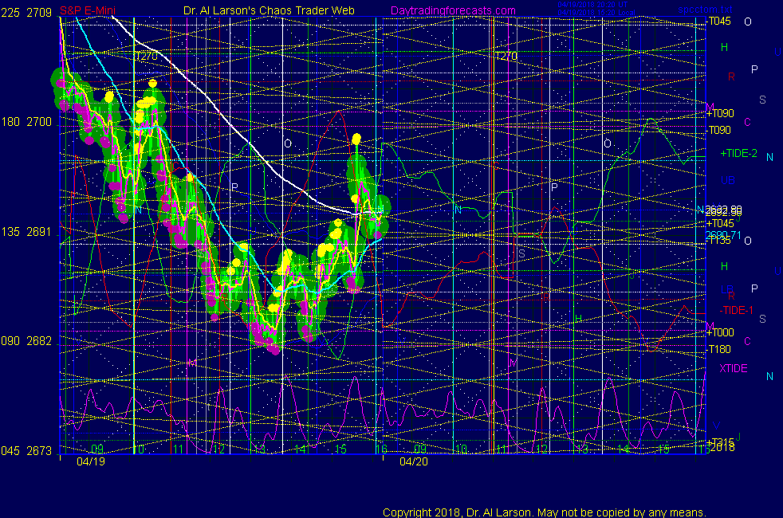Image resolution: width=783 pixels, height=518 pixels.
Task: Click the -TIDE-1 legend label
Action: coord(736,310)
